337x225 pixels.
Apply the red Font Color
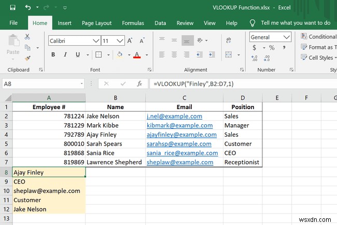(137, 55)
